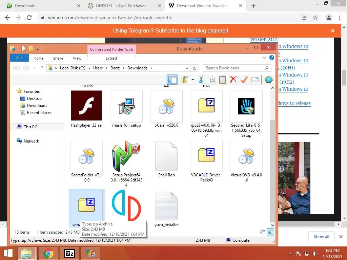Expand the Explorer ribbon chevron
Image resolution: width=347 pixels, height=260 pixels.
click(x=264, y=58)
